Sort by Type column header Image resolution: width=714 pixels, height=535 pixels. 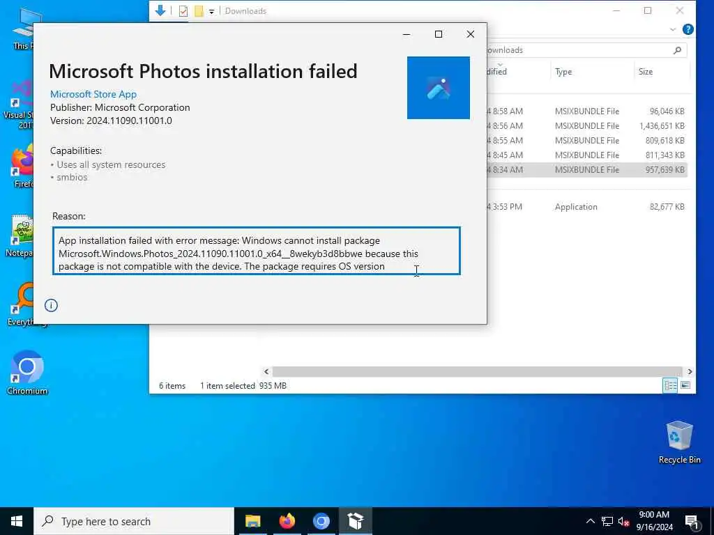(x=592, y=72)
